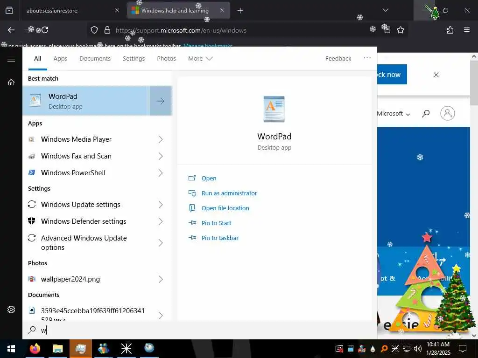The width and height of the screenshot is (478, 358).
Task: Expand wallpaper2024.png chevron arrow
Action: (x=161, y=279)
